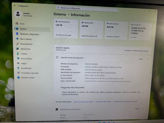Click the Almacenamiento card icon
Screen dimensions: 164x123
click(x=56, y=22)
